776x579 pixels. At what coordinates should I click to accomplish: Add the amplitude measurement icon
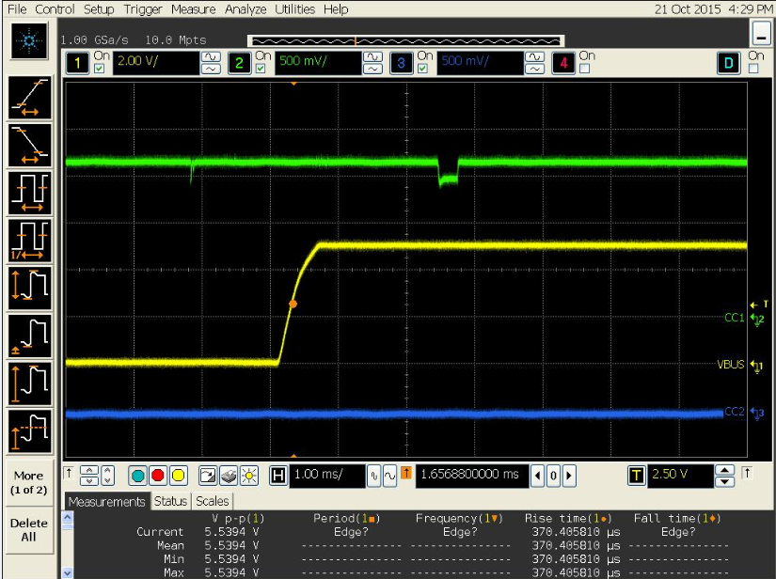(30, 384)
